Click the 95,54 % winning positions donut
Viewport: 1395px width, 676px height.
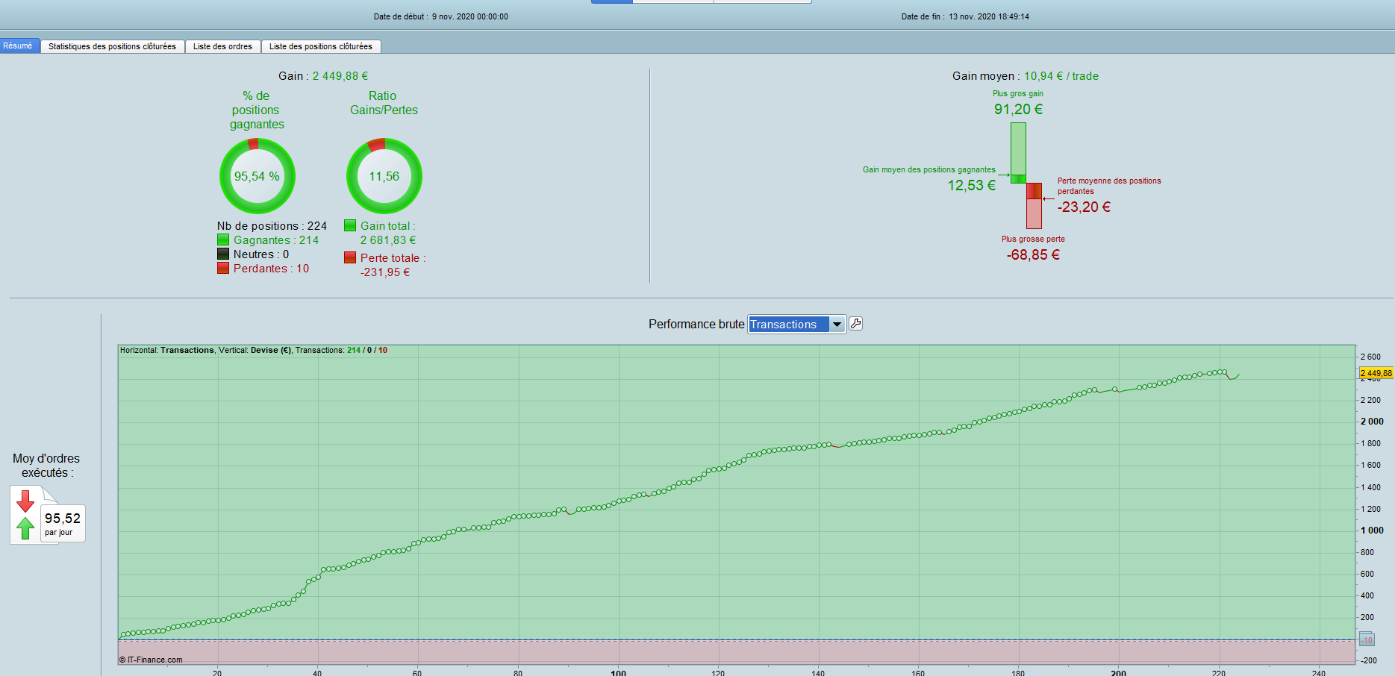pos(257,176)
